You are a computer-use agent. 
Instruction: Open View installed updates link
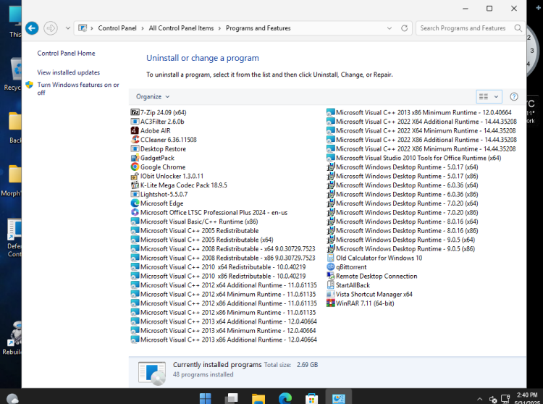69,72
